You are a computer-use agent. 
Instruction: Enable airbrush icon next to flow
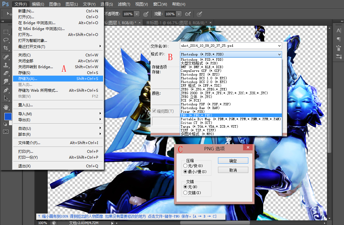pyautogui.click(x=188, y=14)
